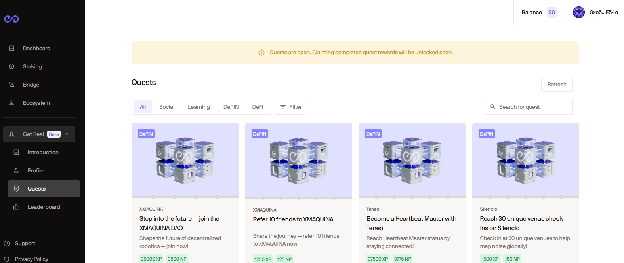Collapse the Get Real Beta section

67,134
